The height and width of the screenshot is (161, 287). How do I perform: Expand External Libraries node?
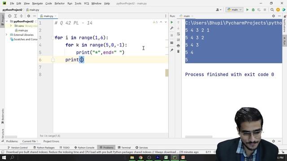click(x=7, y=35)
